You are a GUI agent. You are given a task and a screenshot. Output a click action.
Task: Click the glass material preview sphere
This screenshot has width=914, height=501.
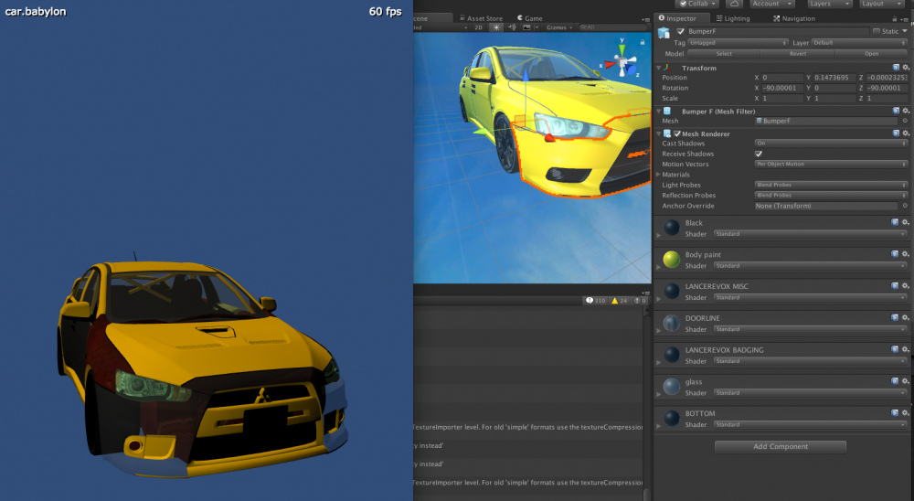670,388
